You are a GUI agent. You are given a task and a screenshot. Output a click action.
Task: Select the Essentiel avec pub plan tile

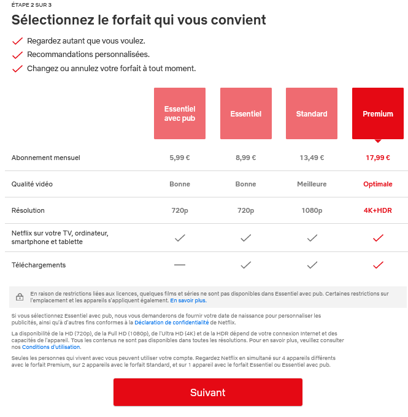coord(179,113)
